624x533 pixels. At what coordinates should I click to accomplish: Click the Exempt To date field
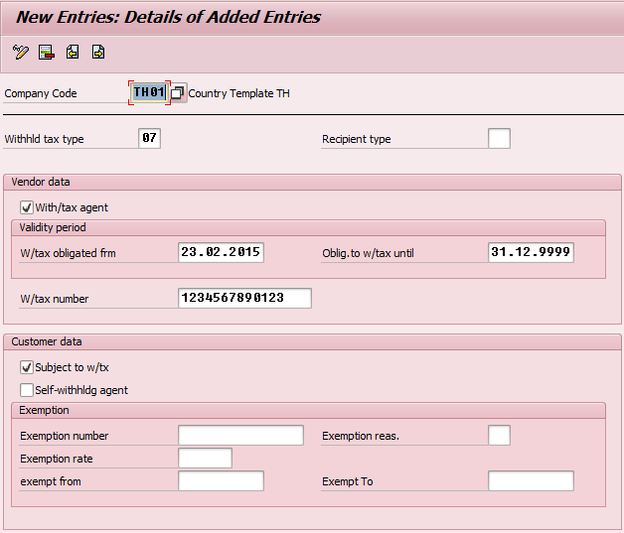coord(531,481)
